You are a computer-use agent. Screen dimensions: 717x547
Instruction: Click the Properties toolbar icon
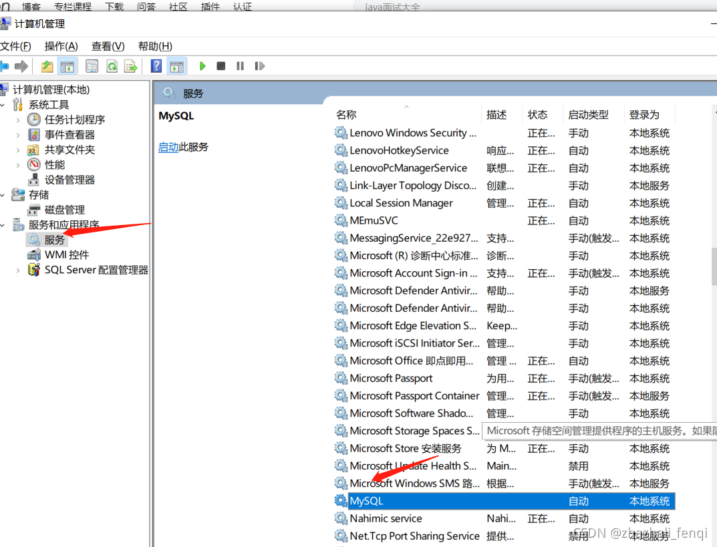point(92,66)
